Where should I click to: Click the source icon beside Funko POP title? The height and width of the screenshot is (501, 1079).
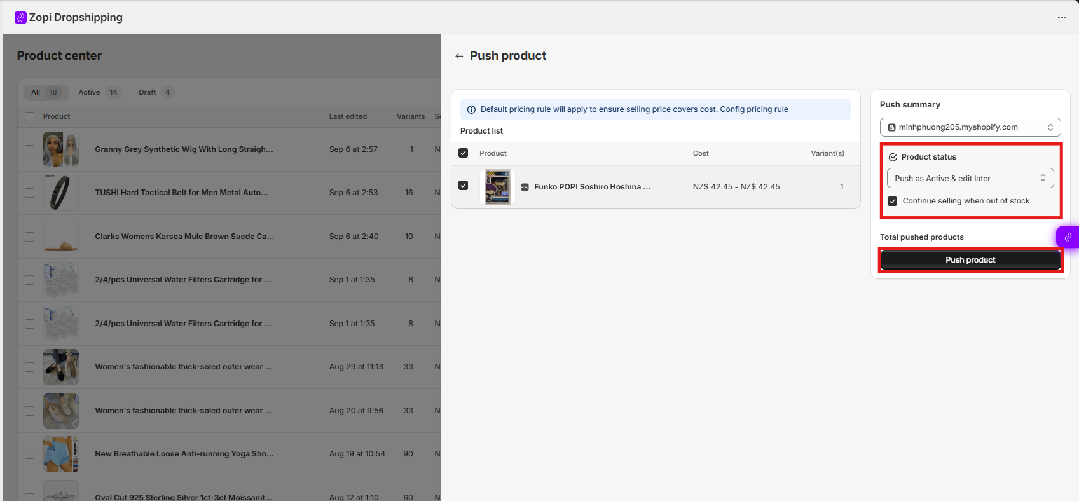(525, 187)
